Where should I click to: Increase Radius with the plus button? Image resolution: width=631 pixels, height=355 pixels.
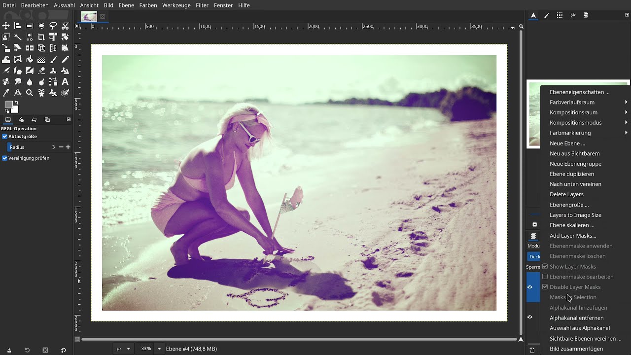68,147
